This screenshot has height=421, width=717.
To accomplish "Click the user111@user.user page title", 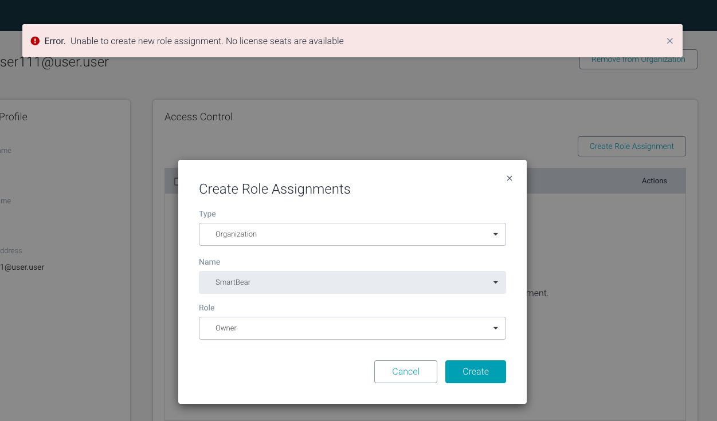I will tap(54, 62).
